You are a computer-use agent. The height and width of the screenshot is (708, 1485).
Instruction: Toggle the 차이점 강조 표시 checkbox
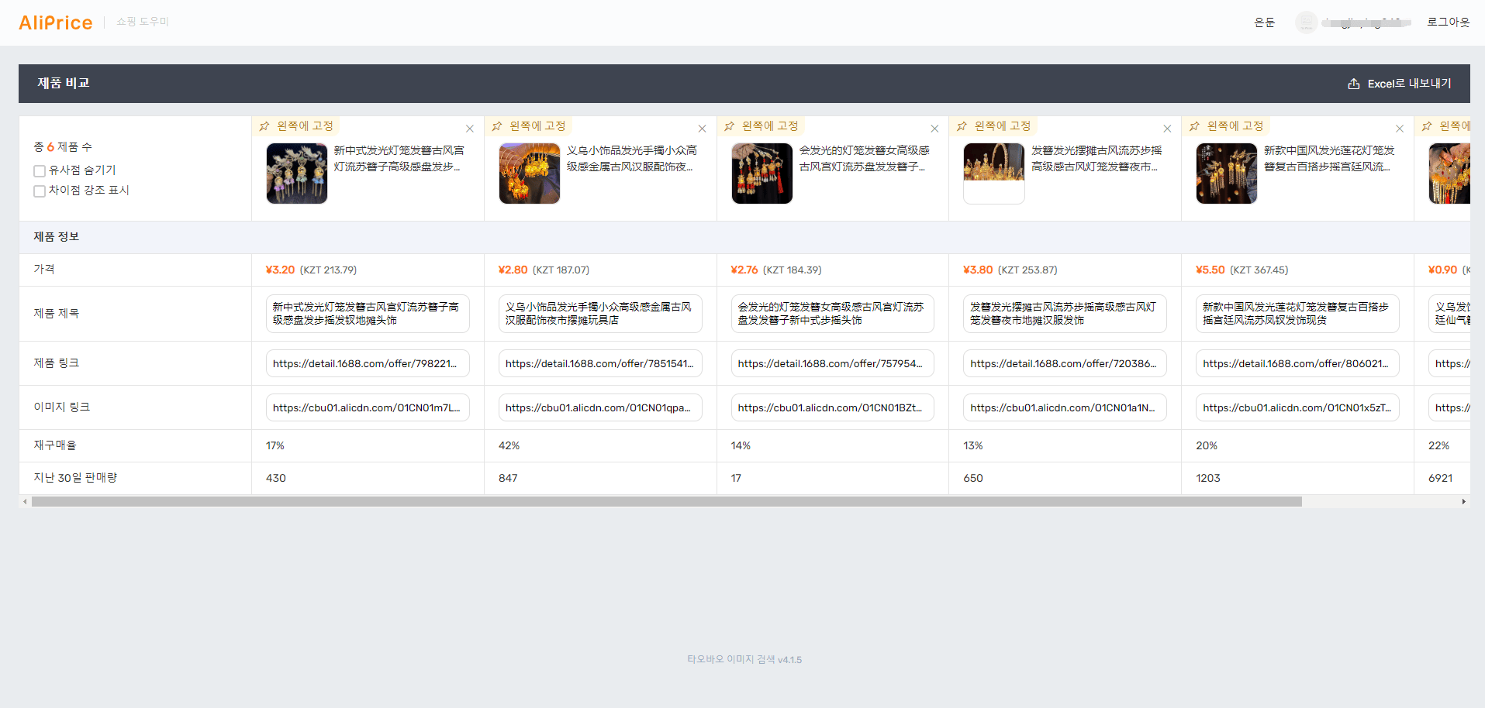tap(40, 191)
